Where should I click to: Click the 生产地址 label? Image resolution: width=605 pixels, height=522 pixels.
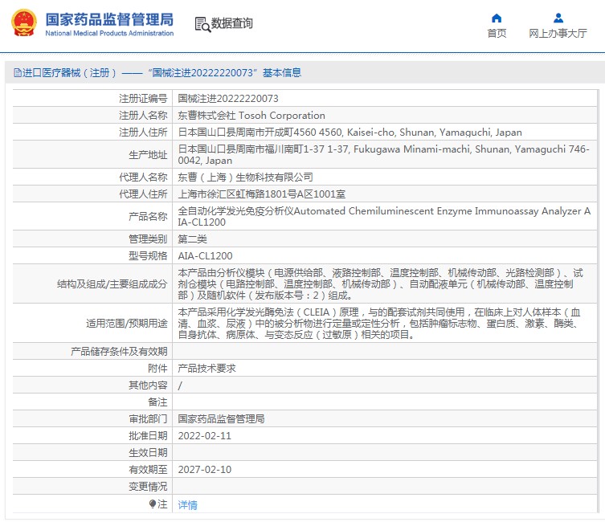pos(148,155)
